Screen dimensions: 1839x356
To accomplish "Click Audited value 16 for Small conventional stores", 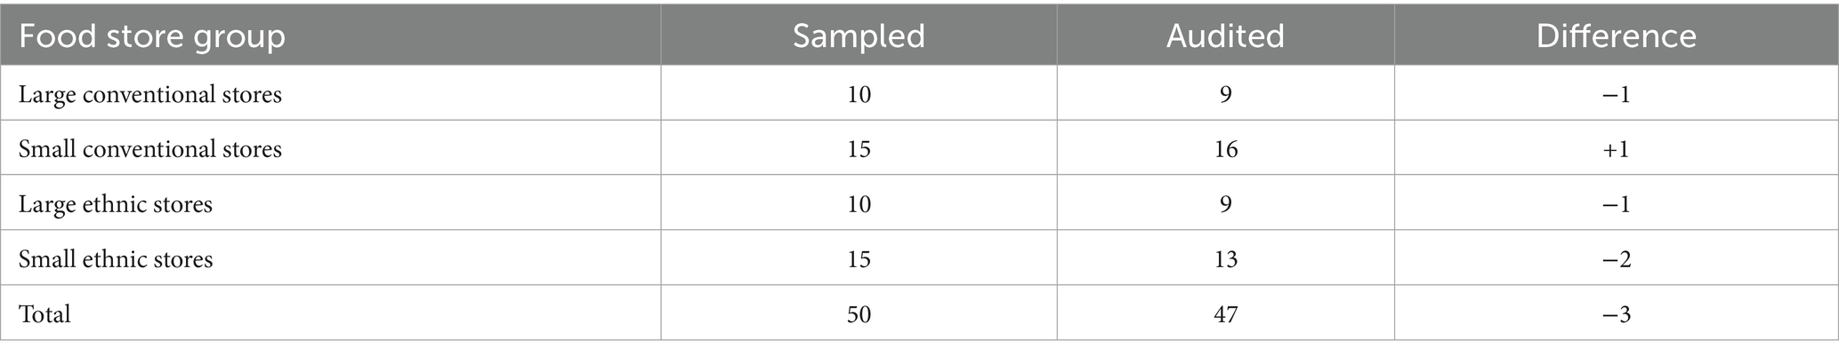I will click(x=1225, y=149).
